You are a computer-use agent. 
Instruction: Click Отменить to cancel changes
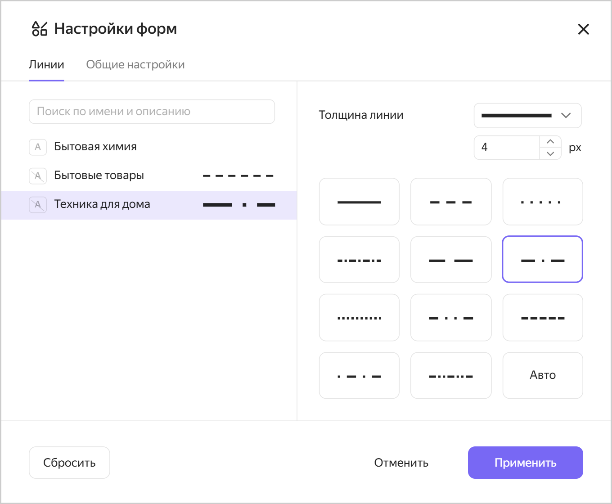coord(401,462)
